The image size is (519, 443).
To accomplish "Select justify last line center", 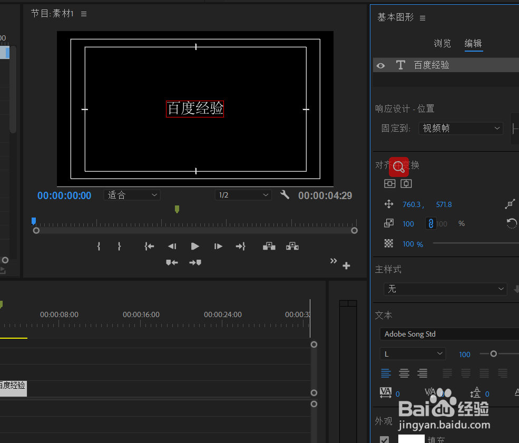I will pyautogui.click(x=466, y=373).
